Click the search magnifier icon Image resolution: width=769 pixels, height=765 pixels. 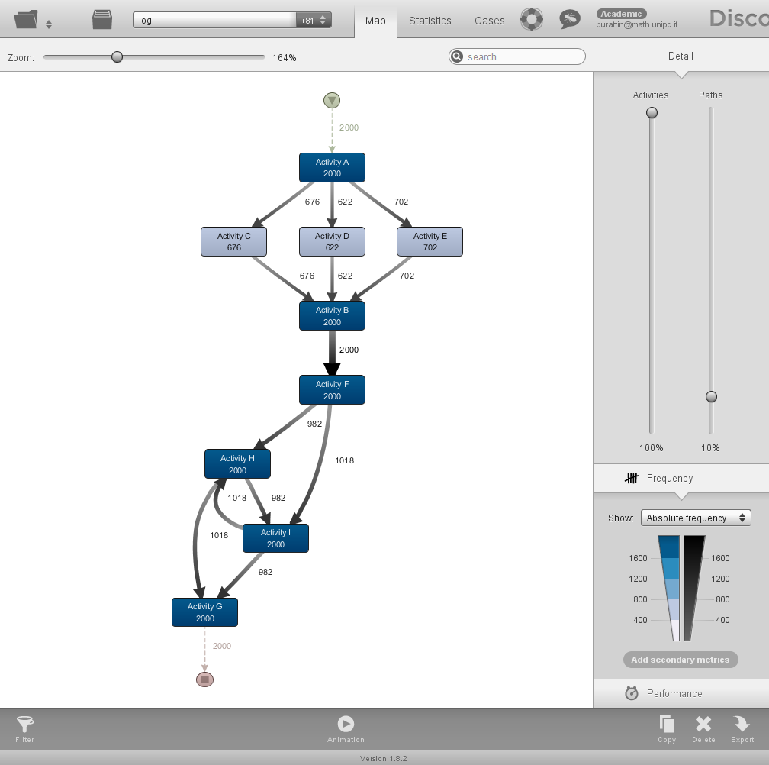[x=456, y=56]
